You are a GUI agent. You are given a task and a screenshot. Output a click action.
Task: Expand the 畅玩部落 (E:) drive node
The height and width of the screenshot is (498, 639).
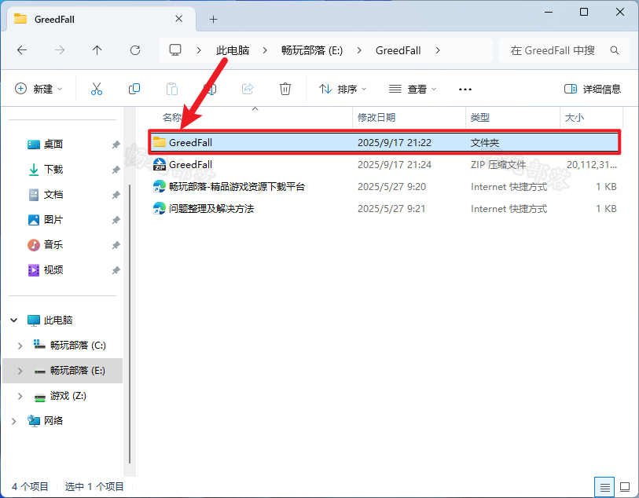pyautogui.click(x=20, y=371)
